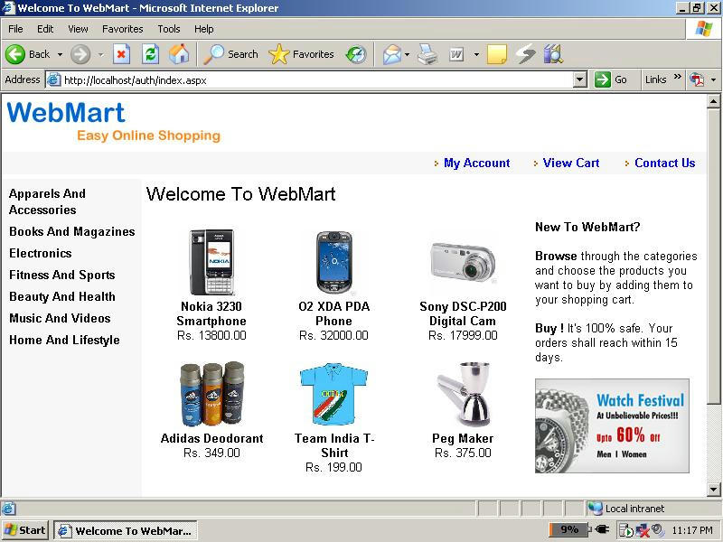Browse the Beauty And Health category
Screen dimensions: 723x542
pos(62,296)
